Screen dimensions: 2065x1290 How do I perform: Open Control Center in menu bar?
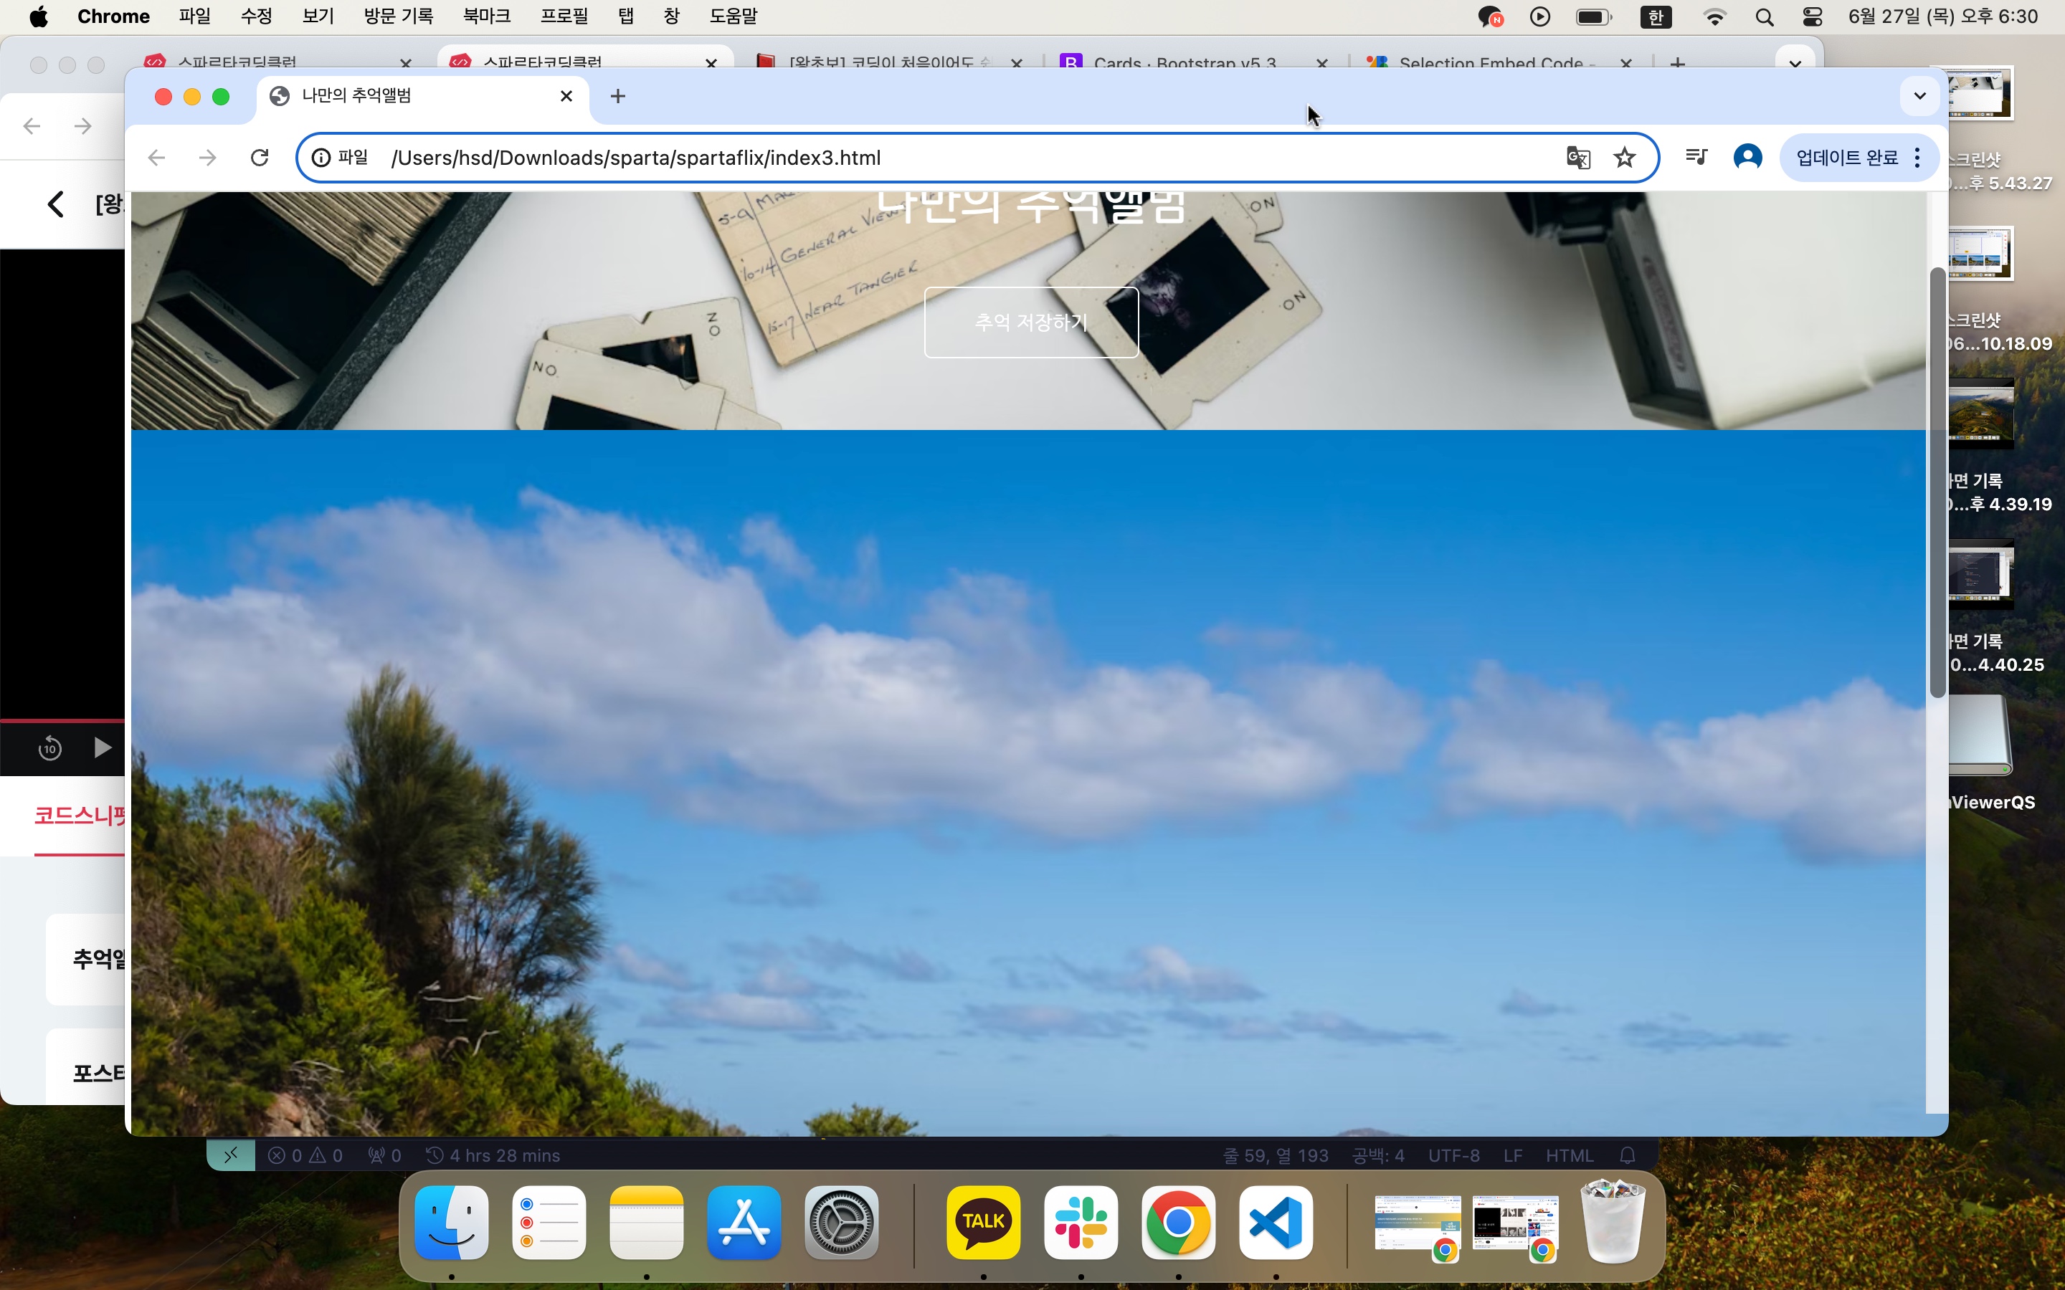(1813, 17)
